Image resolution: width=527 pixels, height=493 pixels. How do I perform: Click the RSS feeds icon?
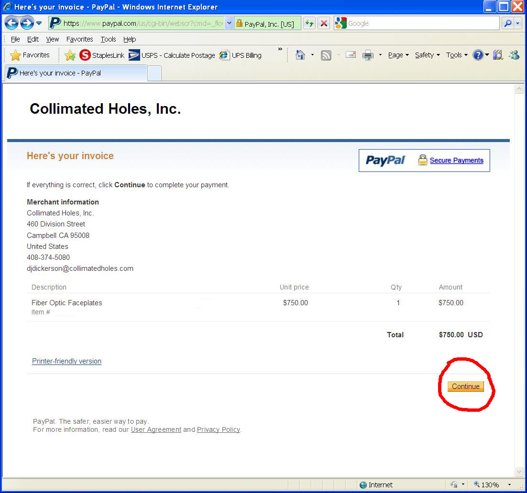click(326, 55)
